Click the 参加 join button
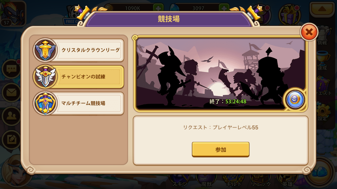The width and height of the screenshot is (337, 189). [221, 149]
